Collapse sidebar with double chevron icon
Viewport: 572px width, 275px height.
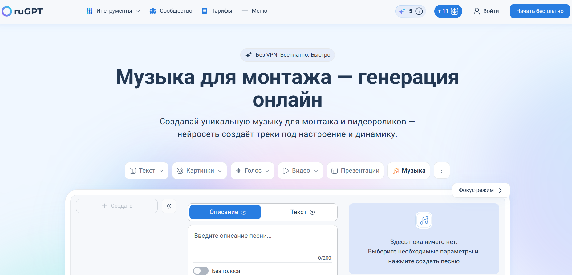pyautogui.click(x=169, y=206)
